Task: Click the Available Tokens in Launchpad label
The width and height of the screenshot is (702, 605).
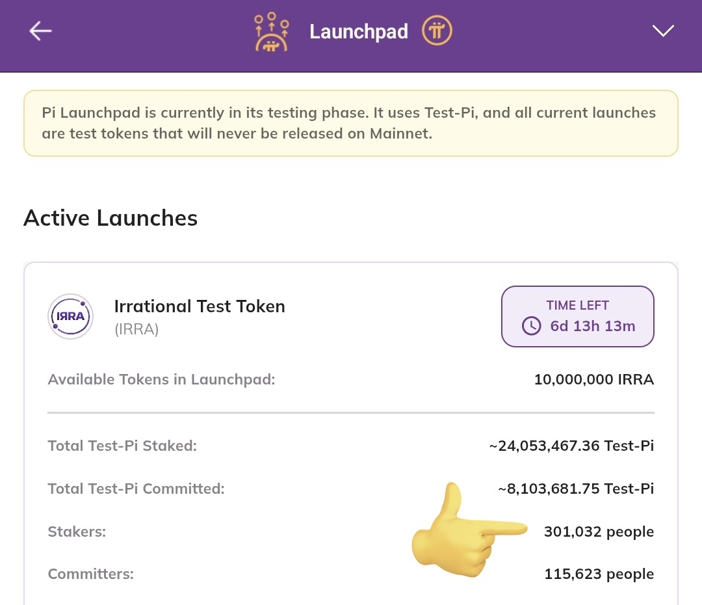Action: click(x=162, y=379)
